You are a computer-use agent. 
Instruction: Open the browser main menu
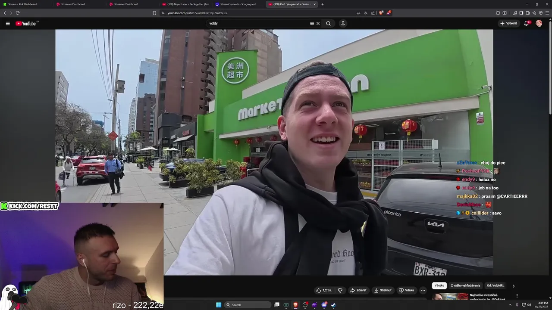(547, 13)
